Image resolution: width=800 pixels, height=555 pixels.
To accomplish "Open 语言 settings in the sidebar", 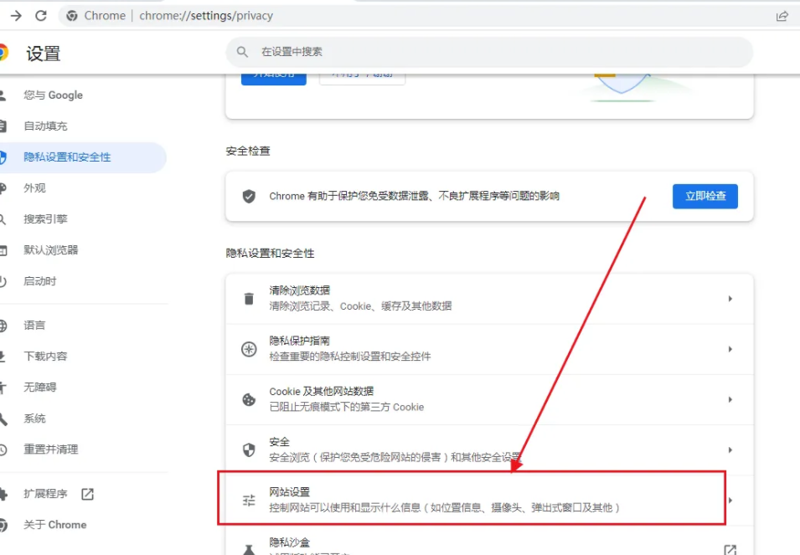I will [34, 326].
